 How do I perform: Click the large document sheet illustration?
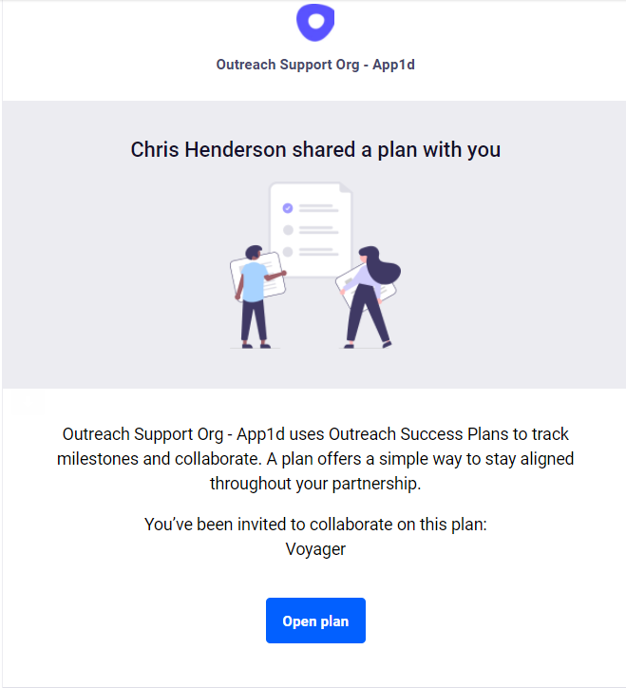click(x=311, y=229)
